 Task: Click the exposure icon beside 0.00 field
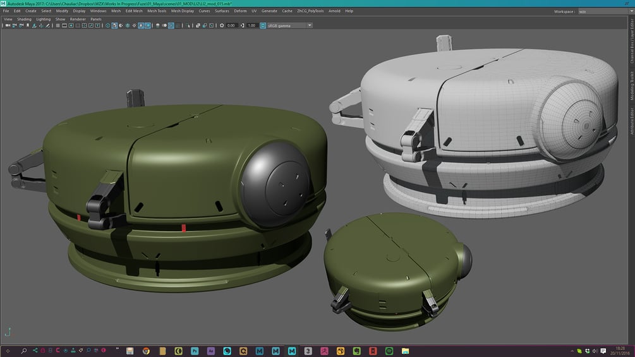pyautogui.click(x=221, y=26)
